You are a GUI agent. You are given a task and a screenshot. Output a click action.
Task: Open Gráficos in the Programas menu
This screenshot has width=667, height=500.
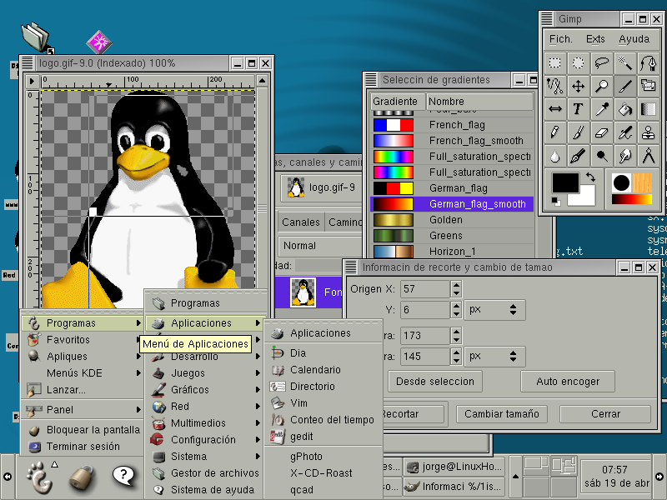click(x=206, y=390)
